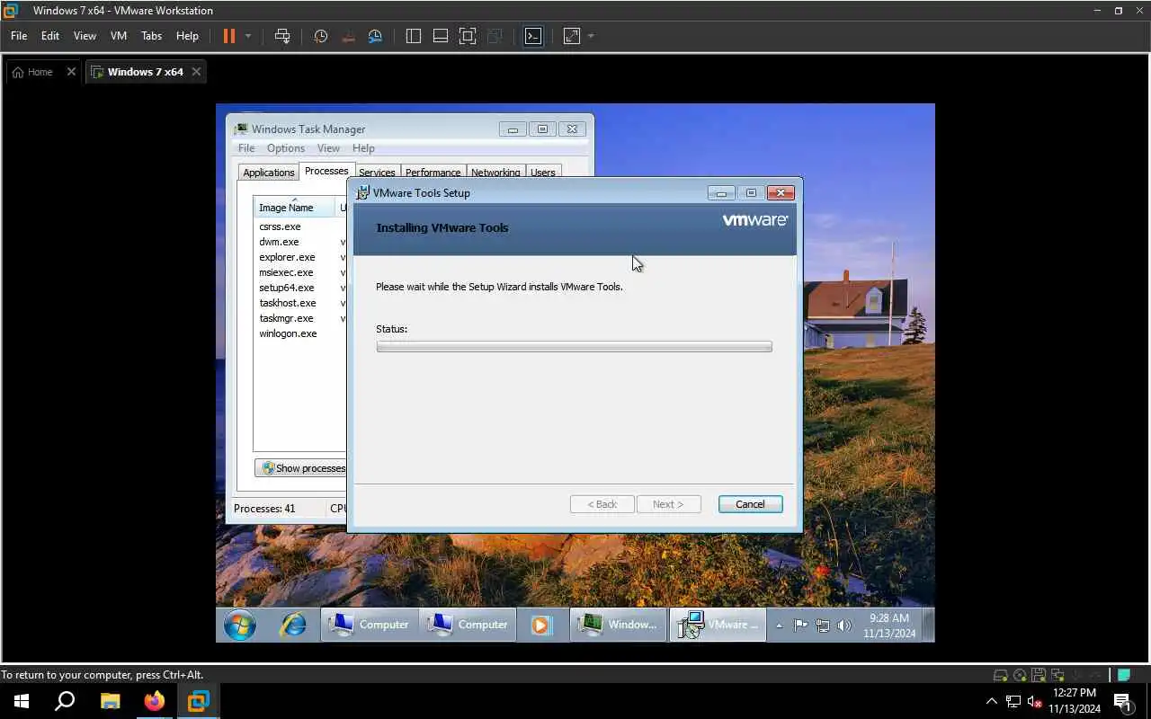
Task: Select setup64.exe in process list
Action: (x=287, y=288)
